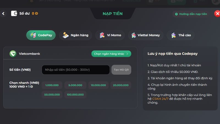Click the CodePay tab icon
This screenshot has width=220, height=124.
click(33, 35)
